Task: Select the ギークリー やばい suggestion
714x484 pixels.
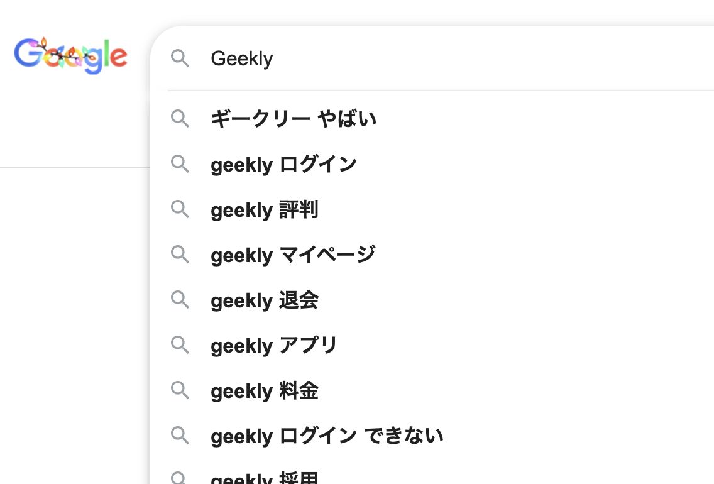Action: click(x=294, y=119)
